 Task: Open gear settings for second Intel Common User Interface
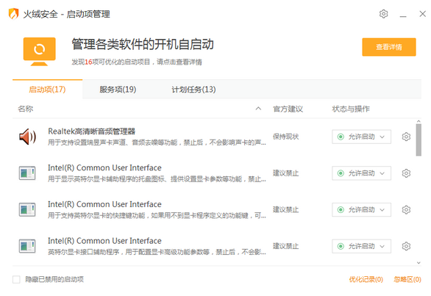tap(406, 210)
